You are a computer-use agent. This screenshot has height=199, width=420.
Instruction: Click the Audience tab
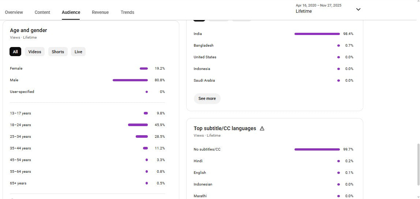pos(71,12)
